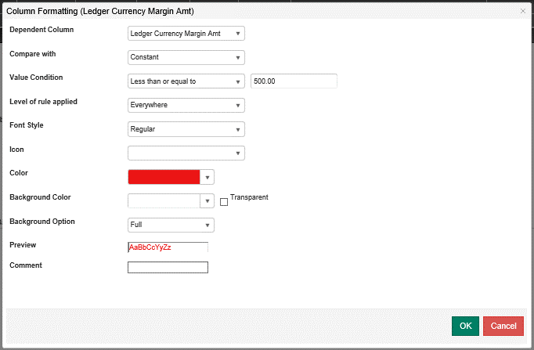The width and height of the screenshot is (534, 350).
Task: Open the Value Condition operator dropdown
Action: click(x=186, y=81)
